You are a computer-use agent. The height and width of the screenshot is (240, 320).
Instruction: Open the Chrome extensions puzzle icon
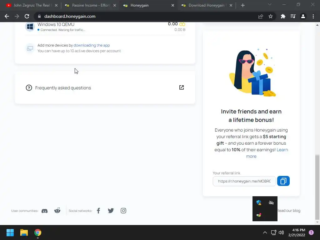click(283, 16)
